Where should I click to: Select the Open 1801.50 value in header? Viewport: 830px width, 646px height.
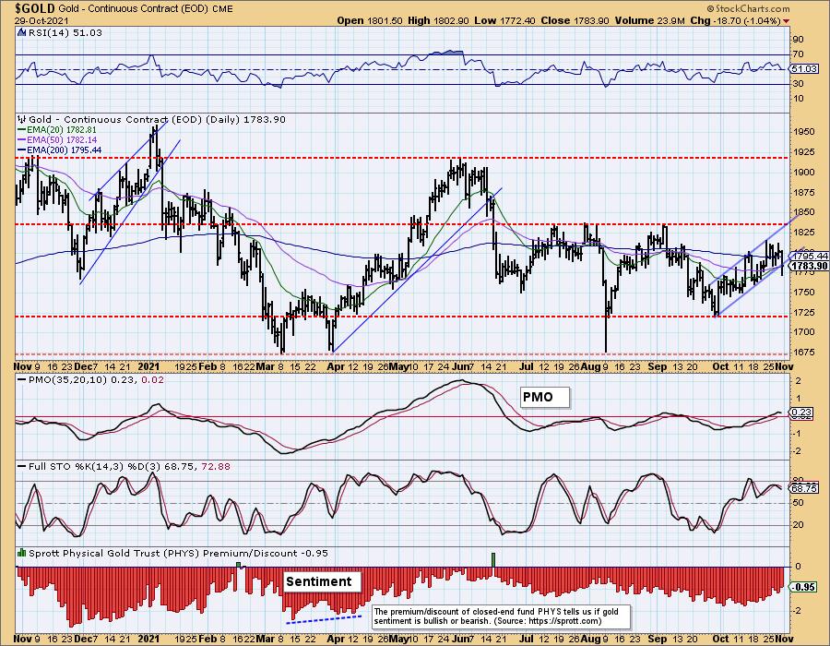pos(370,20)
